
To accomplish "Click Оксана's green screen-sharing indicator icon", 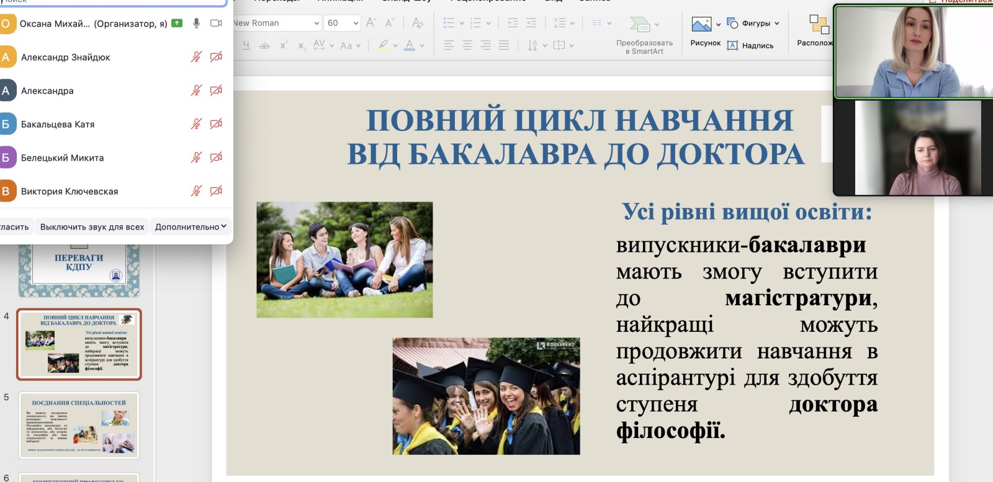I will (177, 23).
